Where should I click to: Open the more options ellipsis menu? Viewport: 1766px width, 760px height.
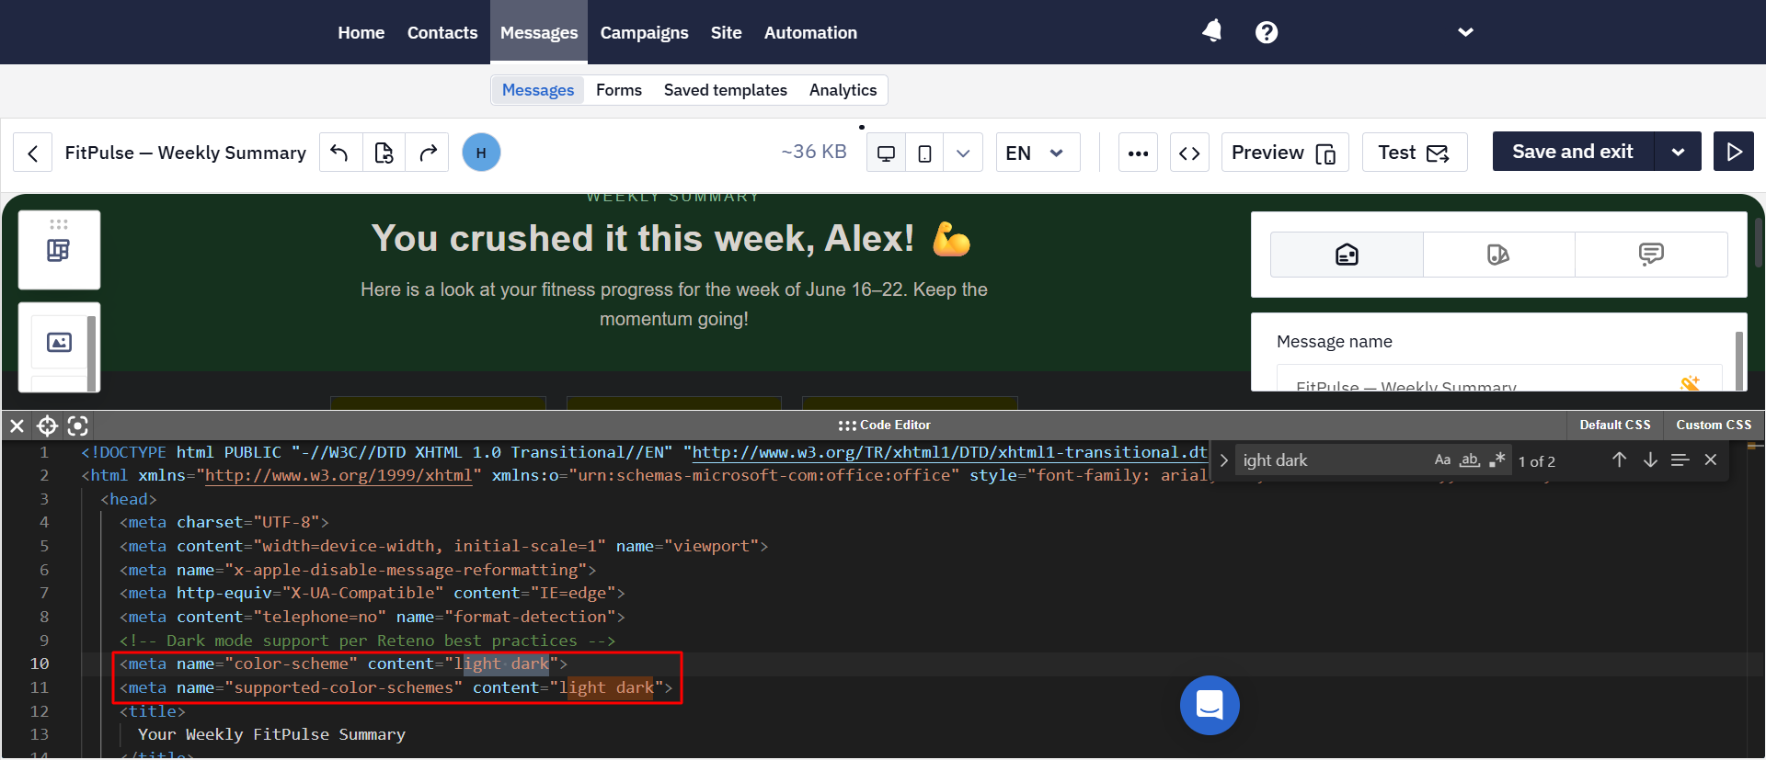click(1138, 153)
